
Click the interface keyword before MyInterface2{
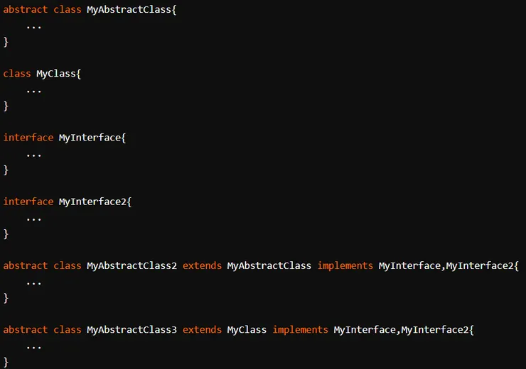tap(28, 202)
